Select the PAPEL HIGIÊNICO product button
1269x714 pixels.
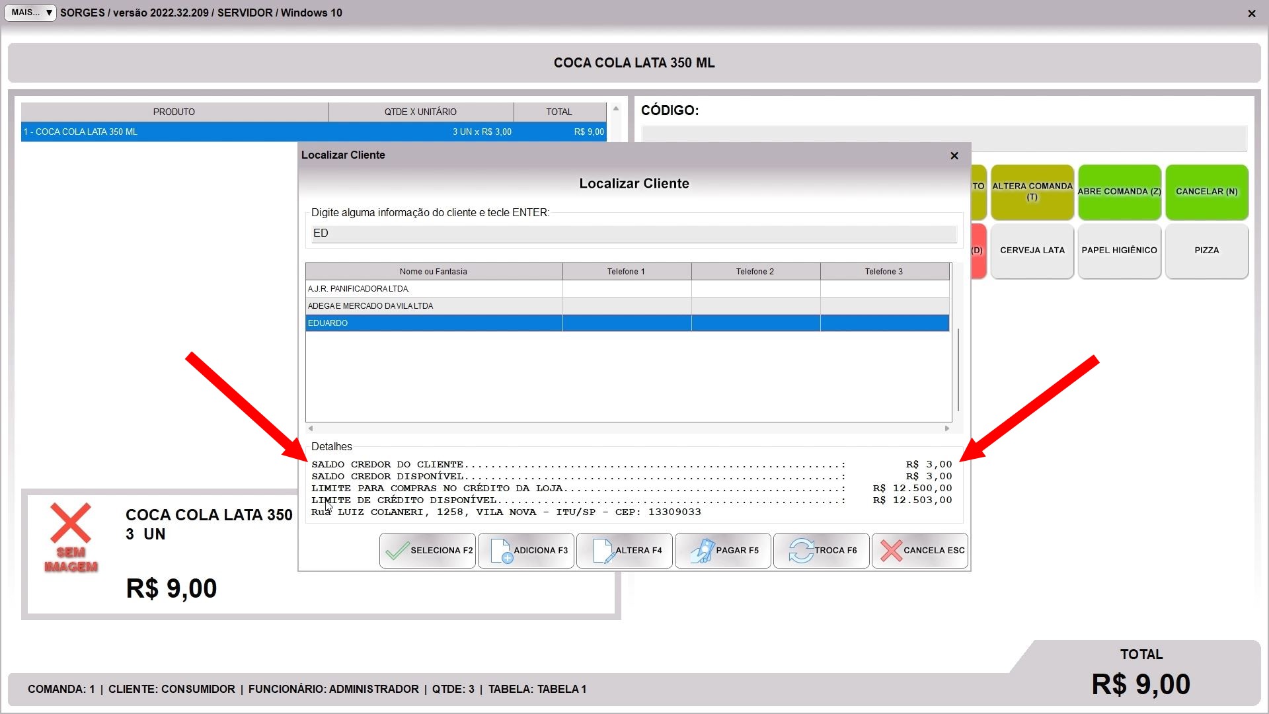coord(1120,251)
